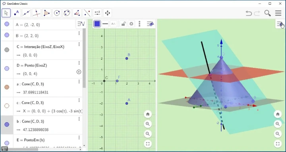The height and width of the screenshot is (152, 286).
Task: Open the options menu for row E
Action: (x=79, y=137)
